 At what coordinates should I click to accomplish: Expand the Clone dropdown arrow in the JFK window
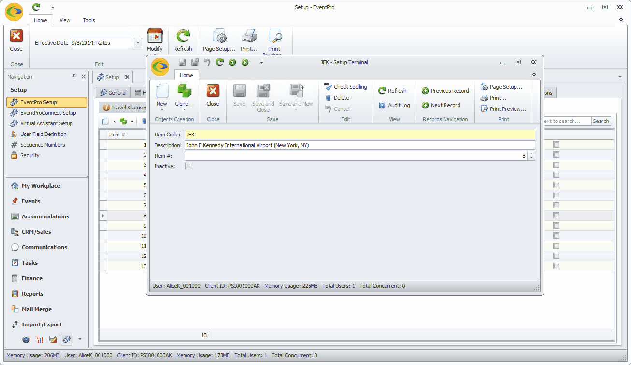(x=184, y=110)
